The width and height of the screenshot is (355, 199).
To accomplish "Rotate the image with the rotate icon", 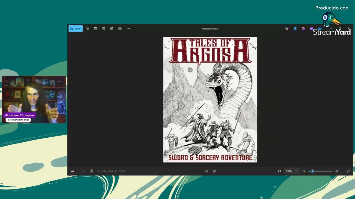I will click(87, 28).
